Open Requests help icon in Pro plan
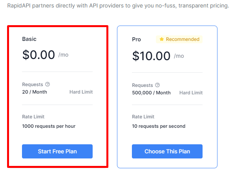 157,85
